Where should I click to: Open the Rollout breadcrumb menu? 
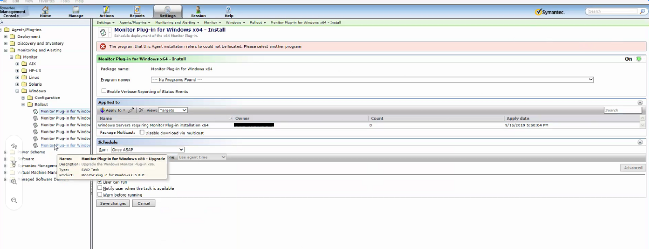click(x=258, y=22)
